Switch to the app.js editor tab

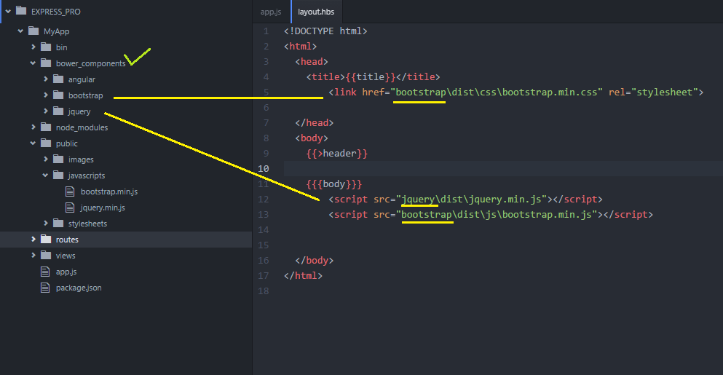coord(271,12)
